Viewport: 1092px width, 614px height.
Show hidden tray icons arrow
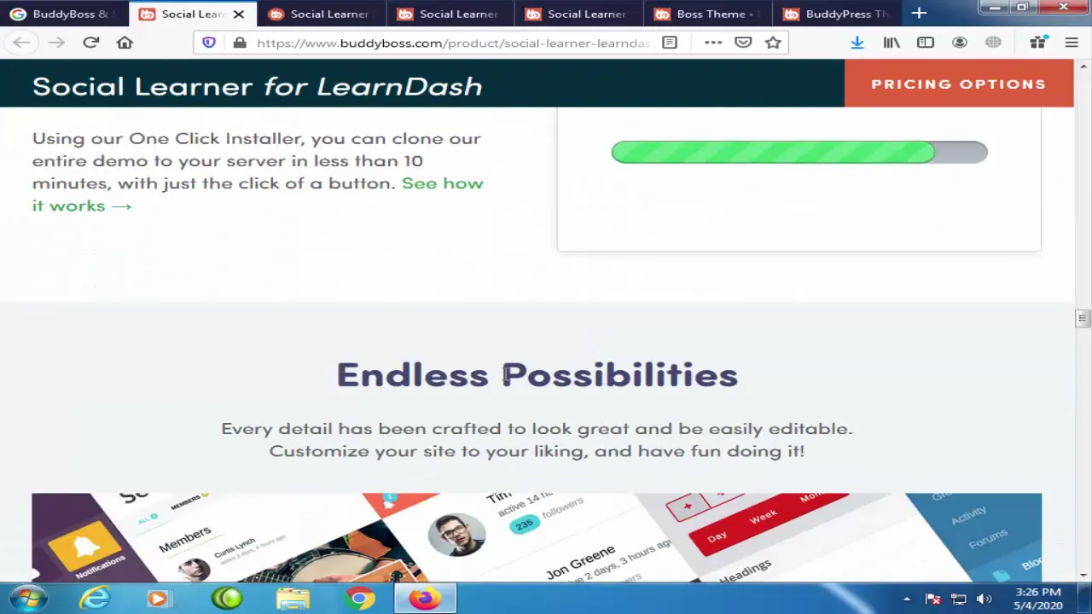click(x=907, y=600)
